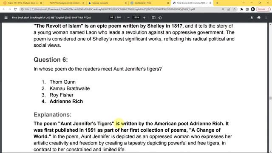Reload the current page

(15, 9)
